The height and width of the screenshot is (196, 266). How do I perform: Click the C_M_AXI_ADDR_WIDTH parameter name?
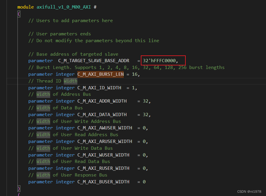tap(102, 101)
